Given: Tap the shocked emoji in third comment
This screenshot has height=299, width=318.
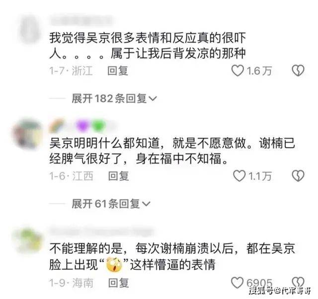Looking at the screenshot, I should [114, 265].
